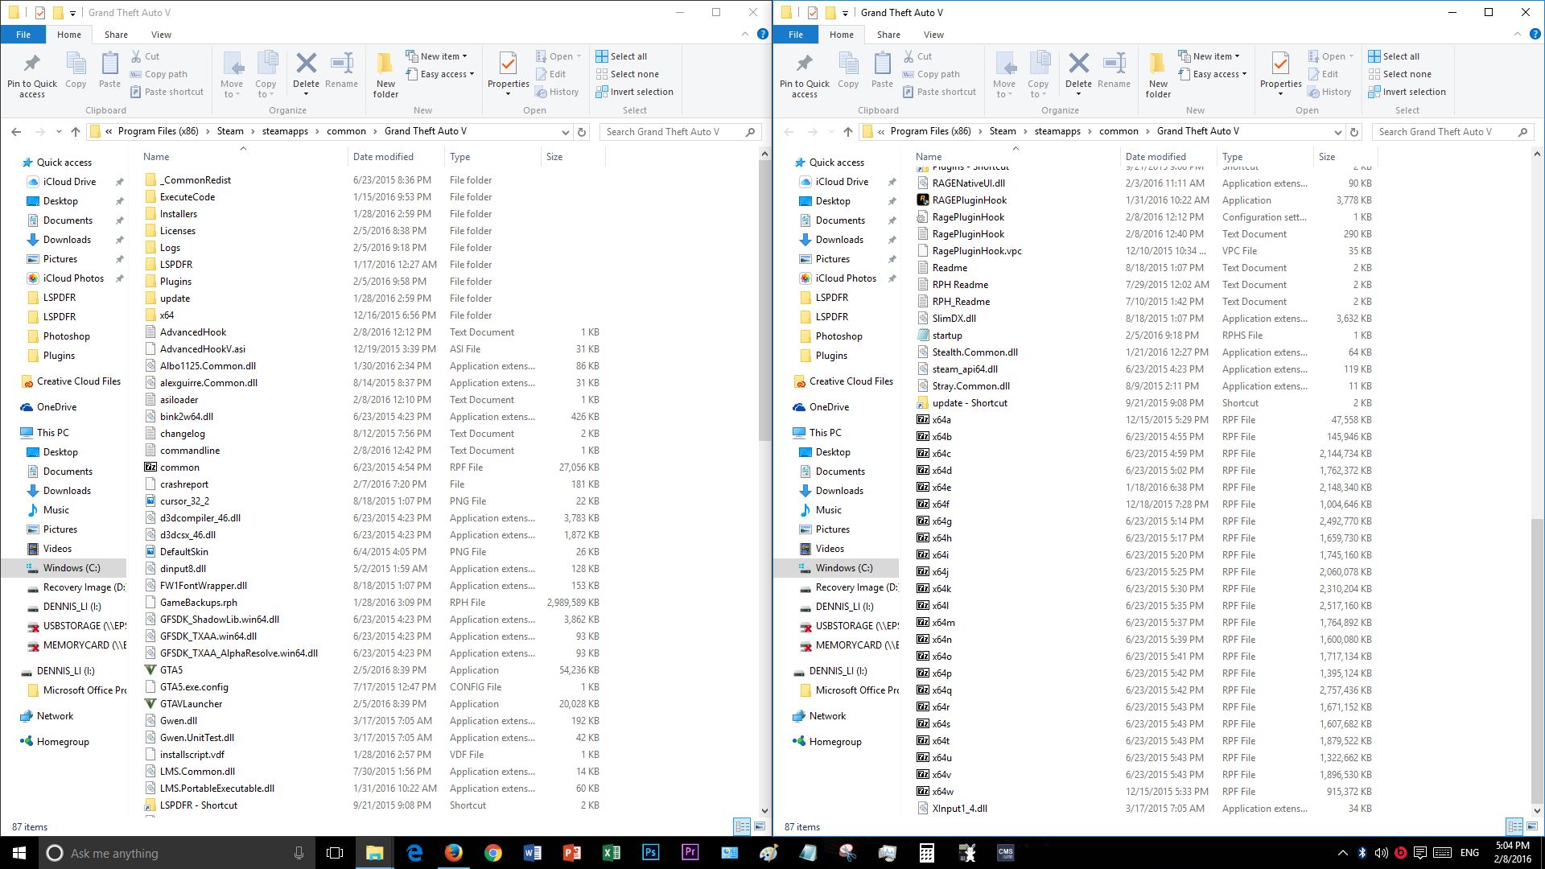Viewport: 1545px width, 869px height.
Task: Click Rename icon in right window ribbon
Action: coord(1114,71)
